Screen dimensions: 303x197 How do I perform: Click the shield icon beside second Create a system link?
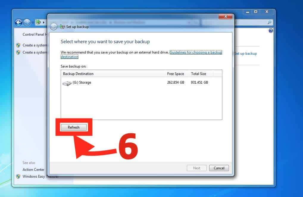coord(18,52)
